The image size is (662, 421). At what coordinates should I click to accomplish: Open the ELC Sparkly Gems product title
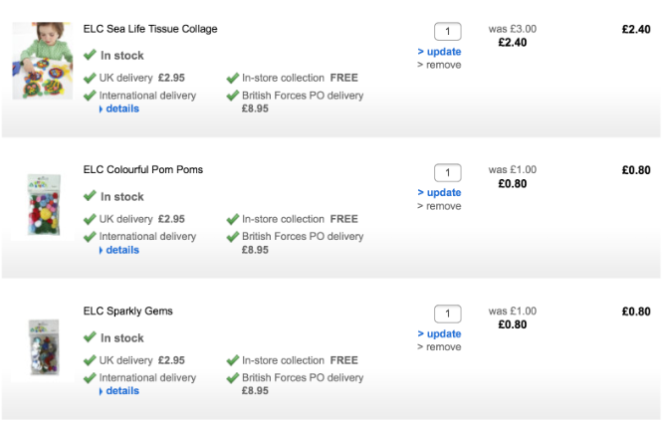[127, 312]
